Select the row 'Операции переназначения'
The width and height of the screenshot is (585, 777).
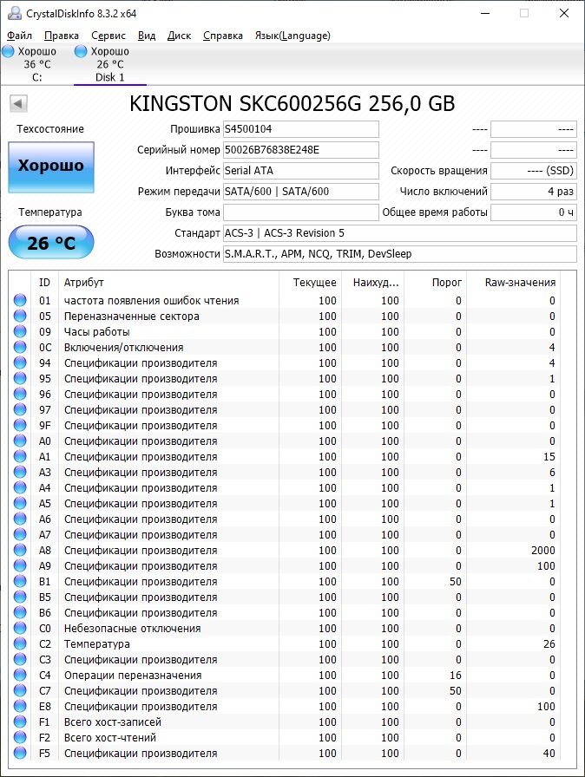pos(286,675)
